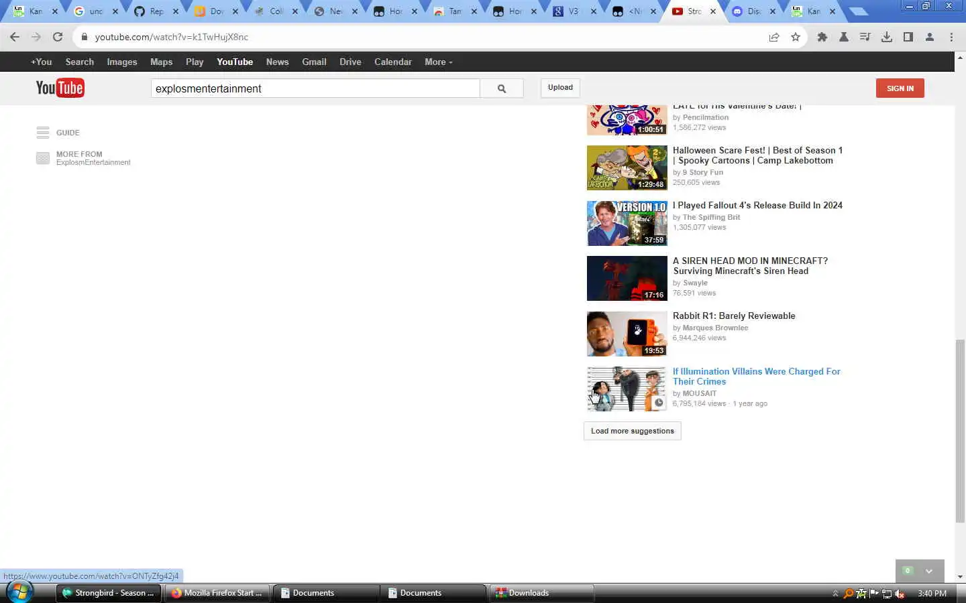
Task: Open the browser three-dot menu
Action: coord(951,37)
